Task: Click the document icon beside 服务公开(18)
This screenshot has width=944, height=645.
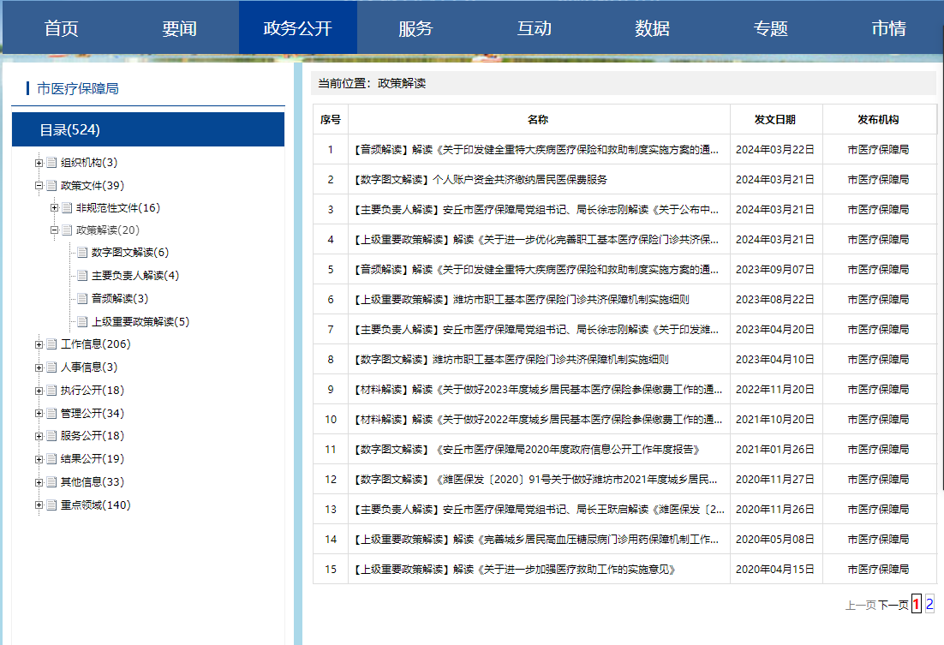Action: (x=51, y=436)
